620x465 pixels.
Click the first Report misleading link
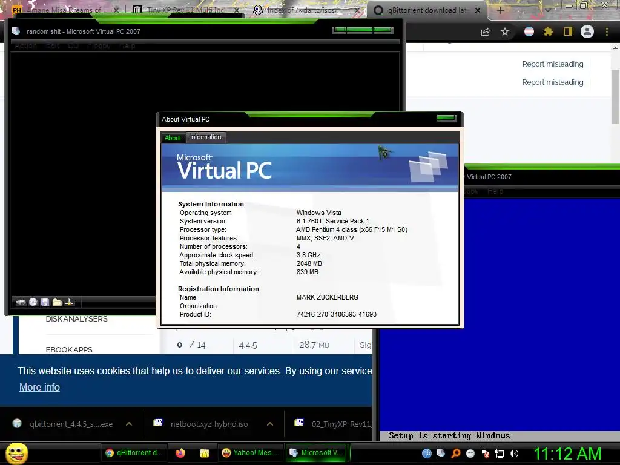[x=553, y=64]
